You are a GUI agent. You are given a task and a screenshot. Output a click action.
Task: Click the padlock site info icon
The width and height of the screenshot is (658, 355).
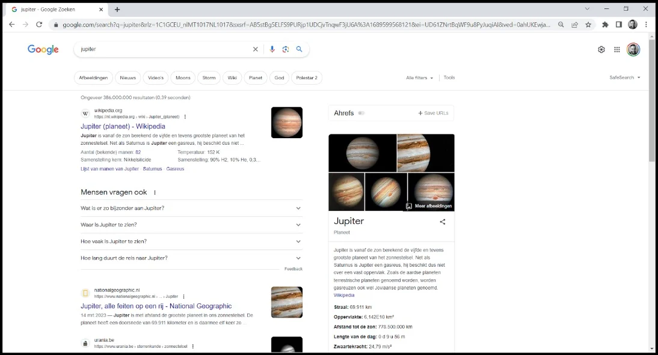point(55,25)
